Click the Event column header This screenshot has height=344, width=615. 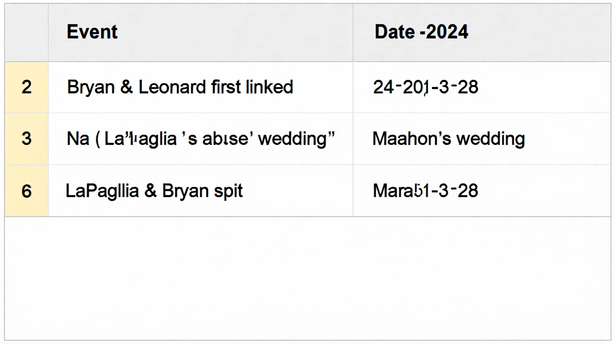(x=92, y=32)
